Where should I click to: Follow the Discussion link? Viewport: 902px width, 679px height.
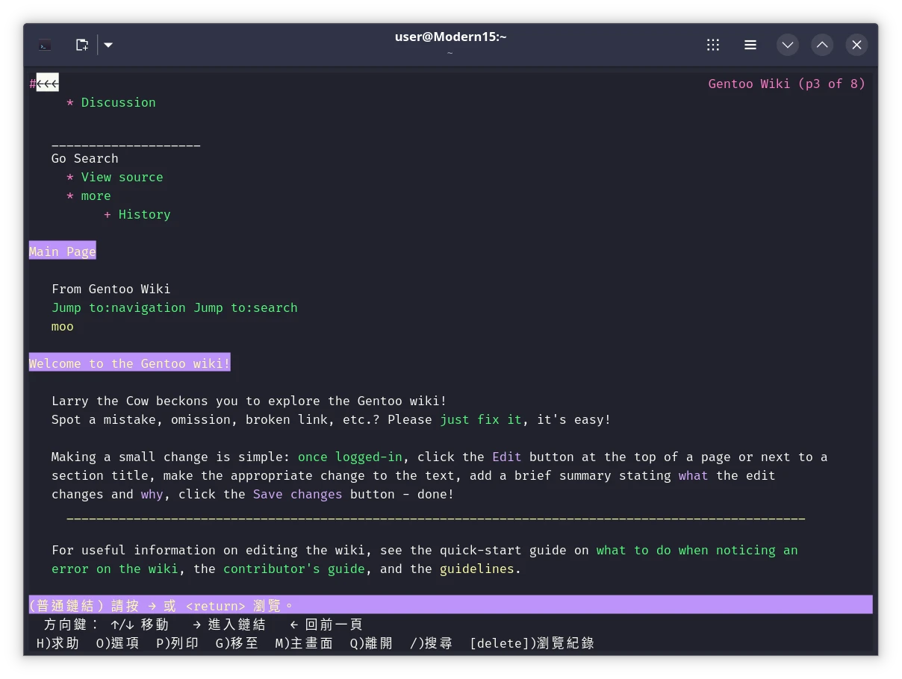click(x=118, y=102)
